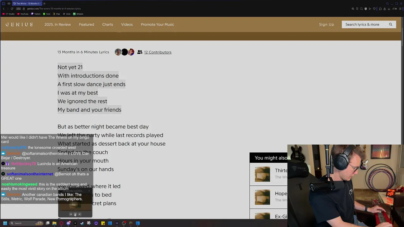The image size is (404, 227).
Task: Open the Windows Start menu
Action: coord(5,223)
